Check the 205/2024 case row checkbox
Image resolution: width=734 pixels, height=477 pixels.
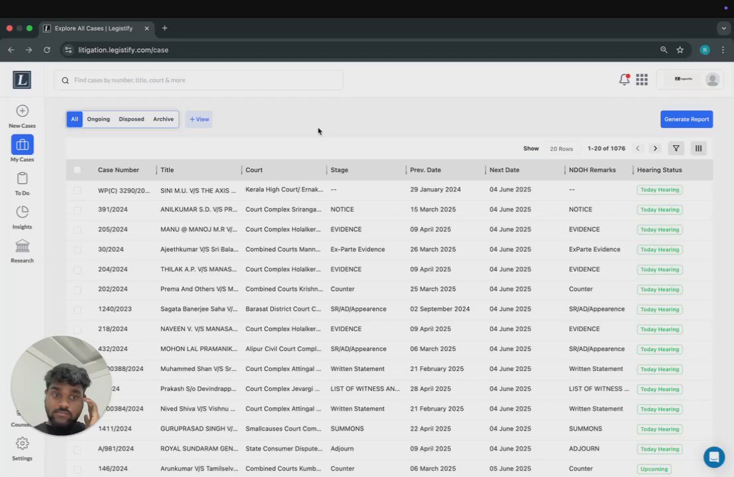click(78, 230)
